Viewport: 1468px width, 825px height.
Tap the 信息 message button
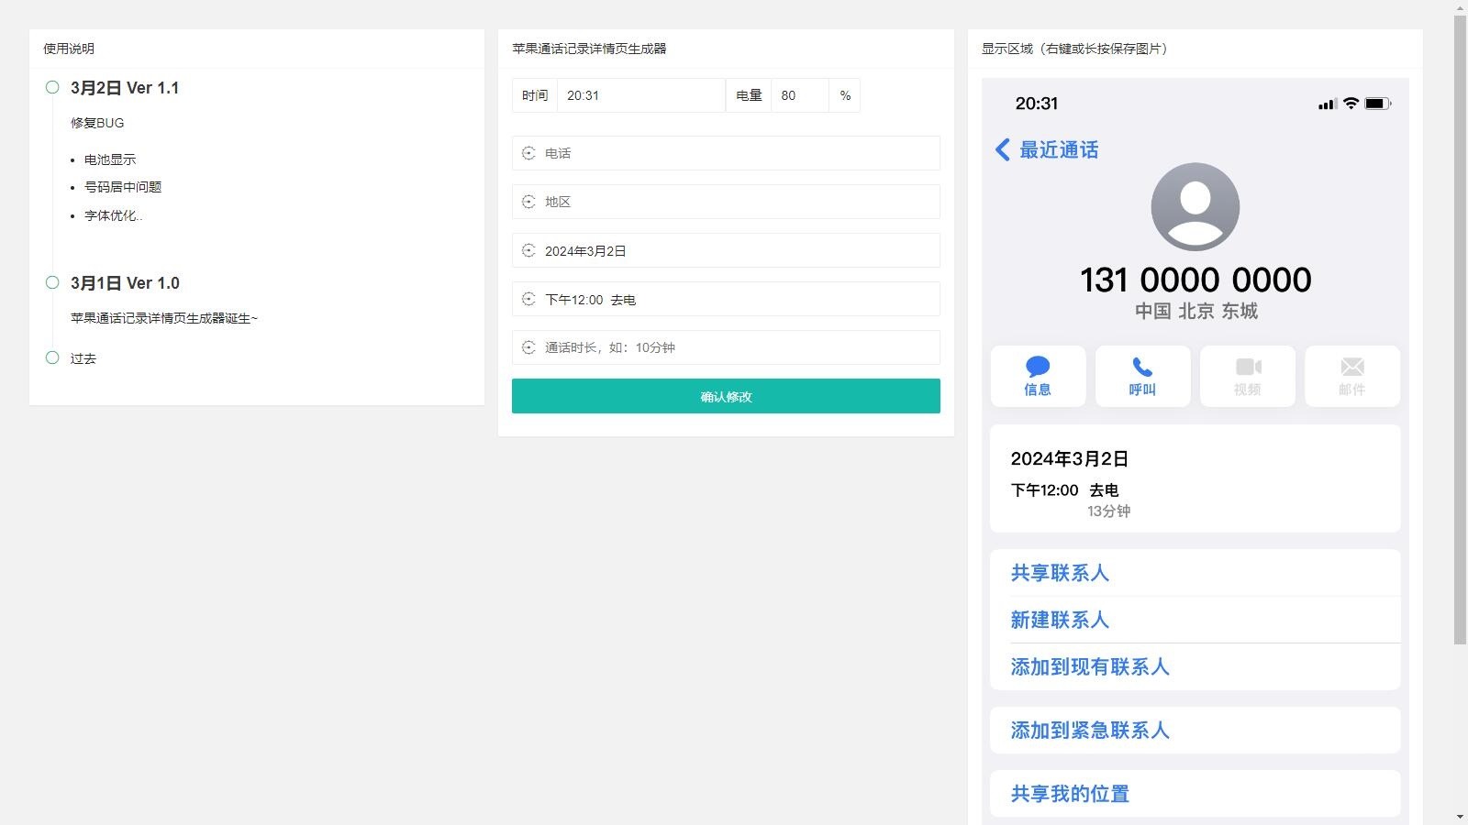pyautogui.click(x=1038, y=376)
